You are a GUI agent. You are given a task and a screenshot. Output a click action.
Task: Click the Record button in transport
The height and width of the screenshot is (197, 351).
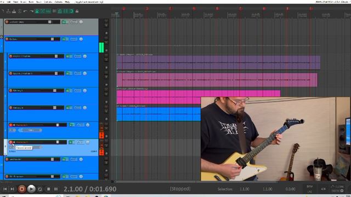click(x=22, y=189)
